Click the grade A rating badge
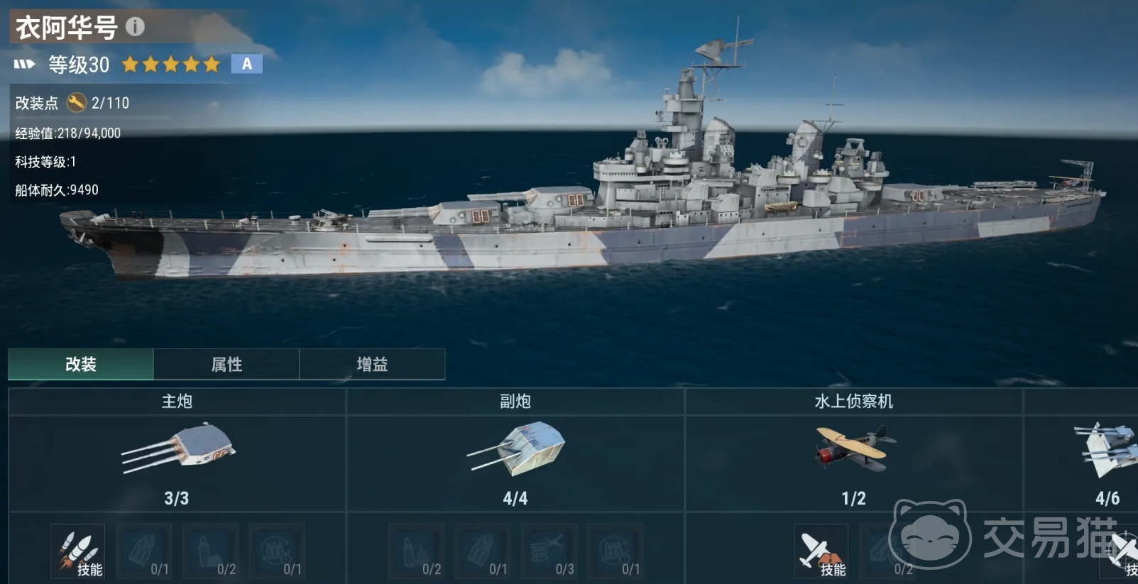The height and width of the screenshot is (584, 1138). tap(247, 64)
